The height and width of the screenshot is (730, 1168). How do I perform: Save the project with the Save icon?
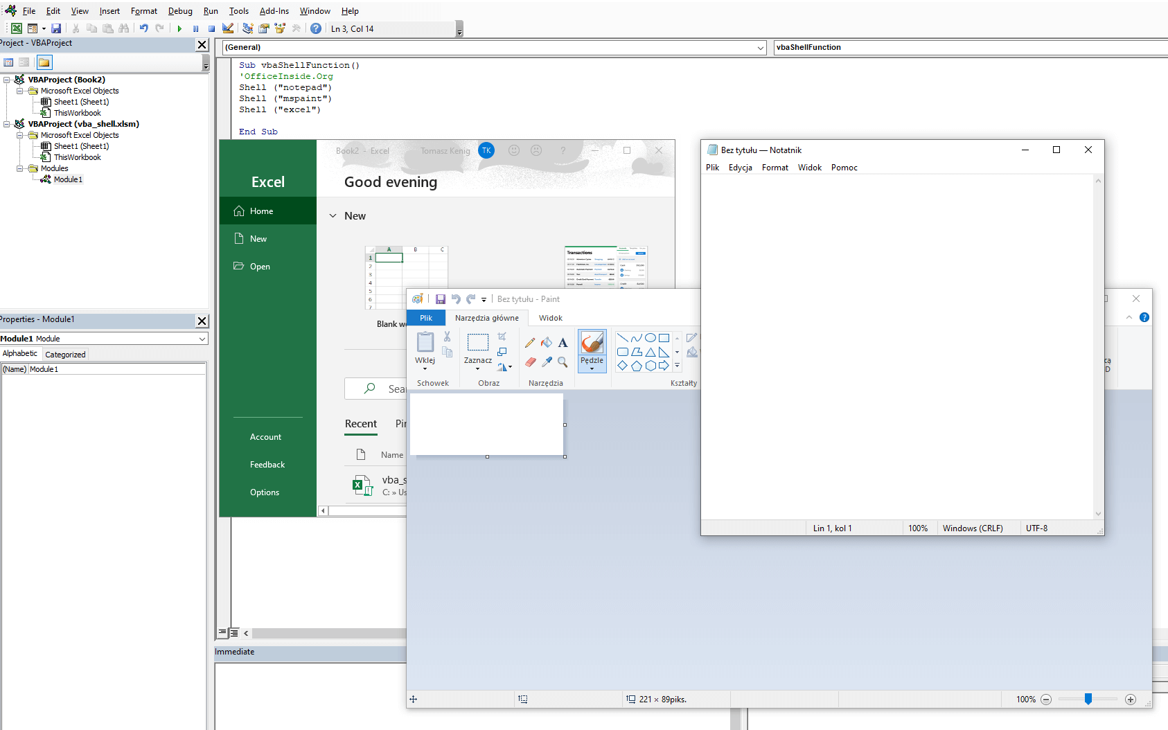coord(56,28)
